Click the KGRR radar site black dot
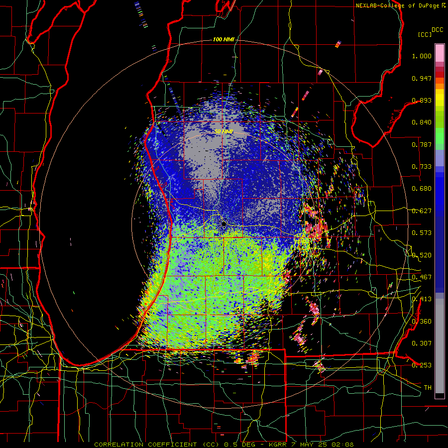The image size is (448, 448). point(224,224)
